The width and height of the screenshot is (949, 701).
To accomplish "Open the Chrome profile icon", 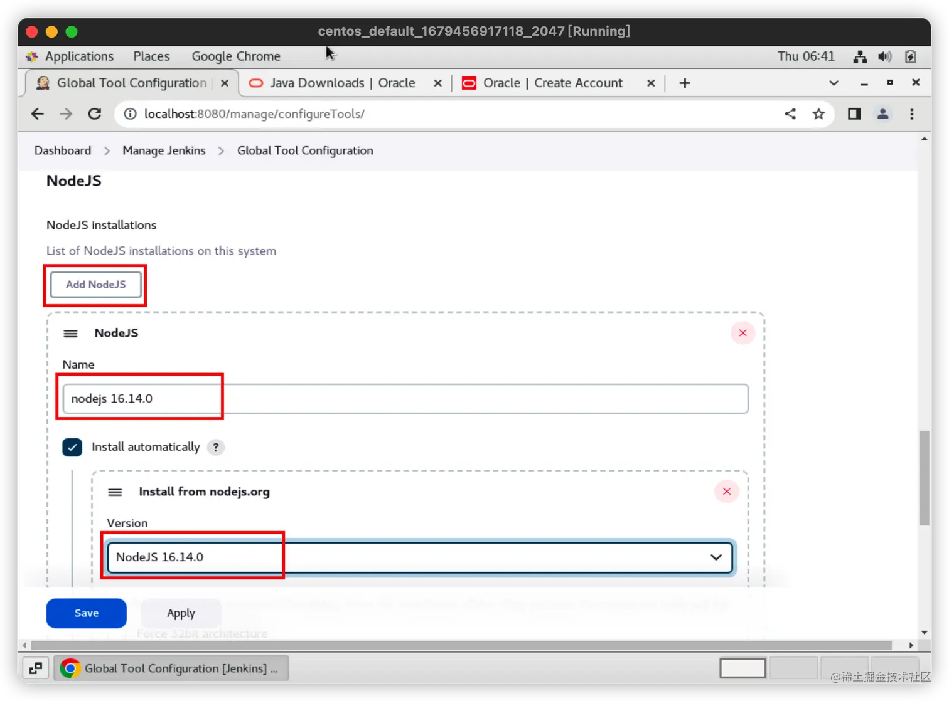I will coord(882,113).
